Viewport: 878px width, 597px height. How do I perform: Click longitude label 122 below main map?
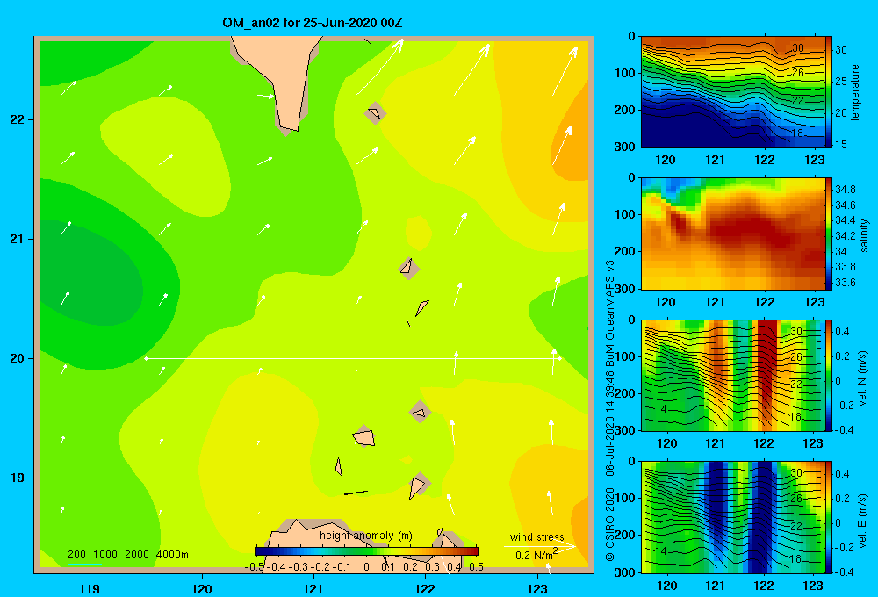425,588
